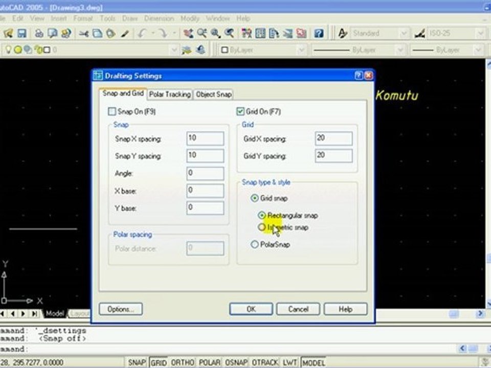Switch to the Object Snap tab
This screenshot has width=491, height=368.
click(x=214, y=94)
